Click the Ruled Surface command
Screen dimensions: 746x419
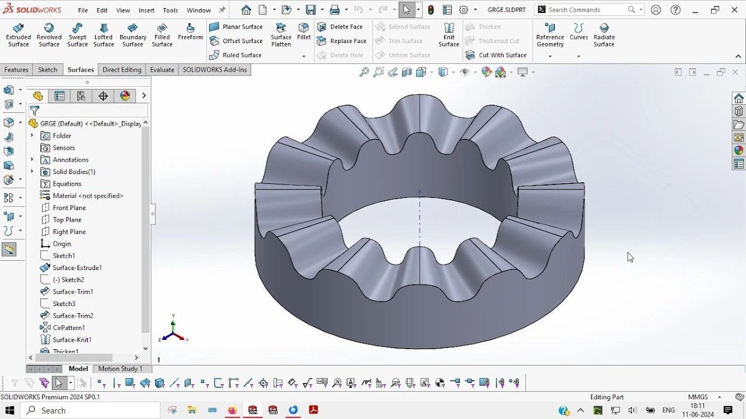(x=235, y=55)
